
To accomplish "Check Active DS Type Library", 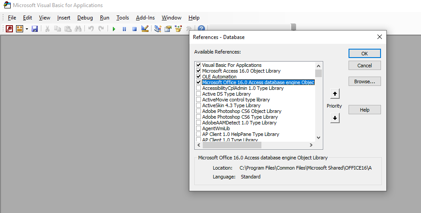I will 198,93.
